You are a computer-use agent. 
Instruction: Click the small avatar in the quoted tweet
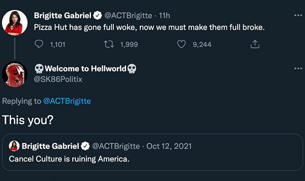pyautogui.click(x=14, y=145)
